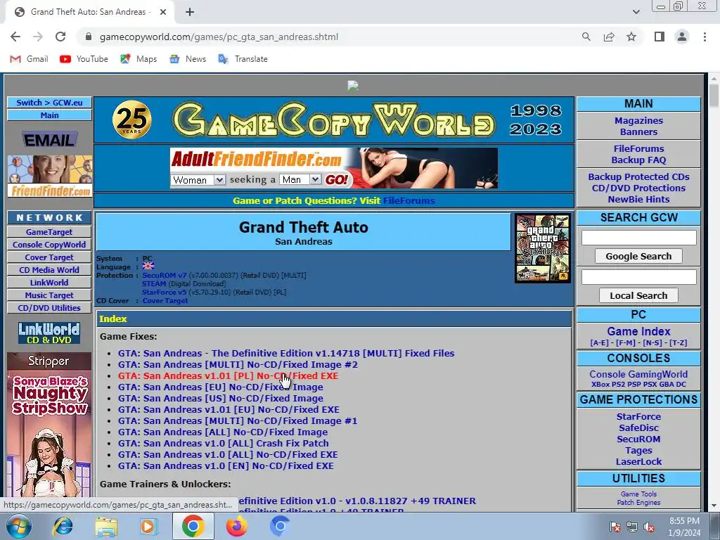Click the address bar URL
Screen dimensions: 720x540
(219, 37)
